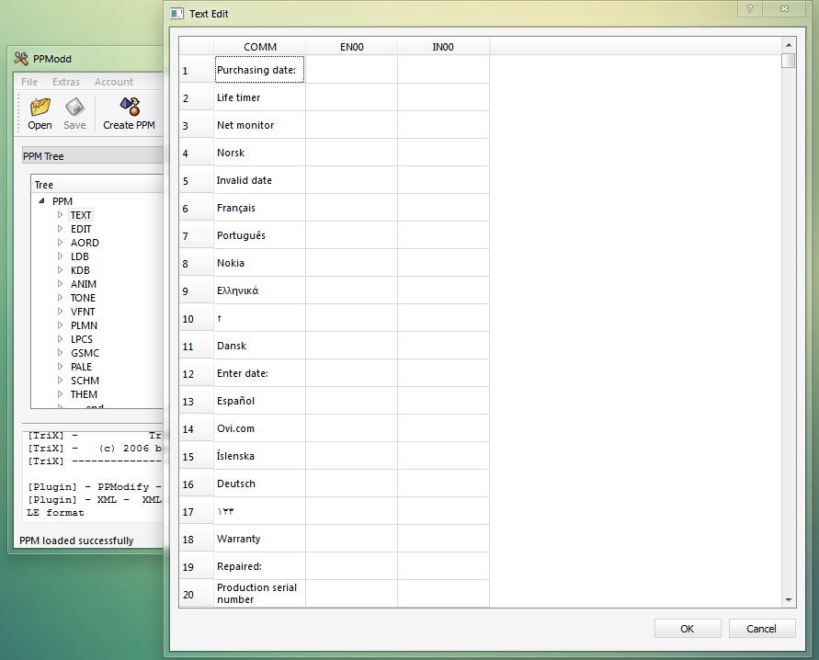The height and width of the screenshot is (660, 819).
Task: Select the 'Purchasing date:' cell
Action: click(259, 70)
